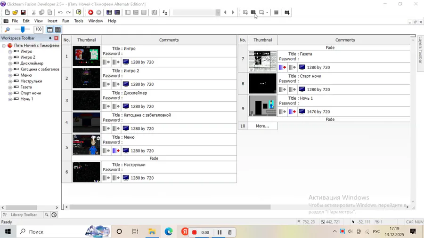
Task: Go to next frame arrow
Action: [x=233, y=12]
